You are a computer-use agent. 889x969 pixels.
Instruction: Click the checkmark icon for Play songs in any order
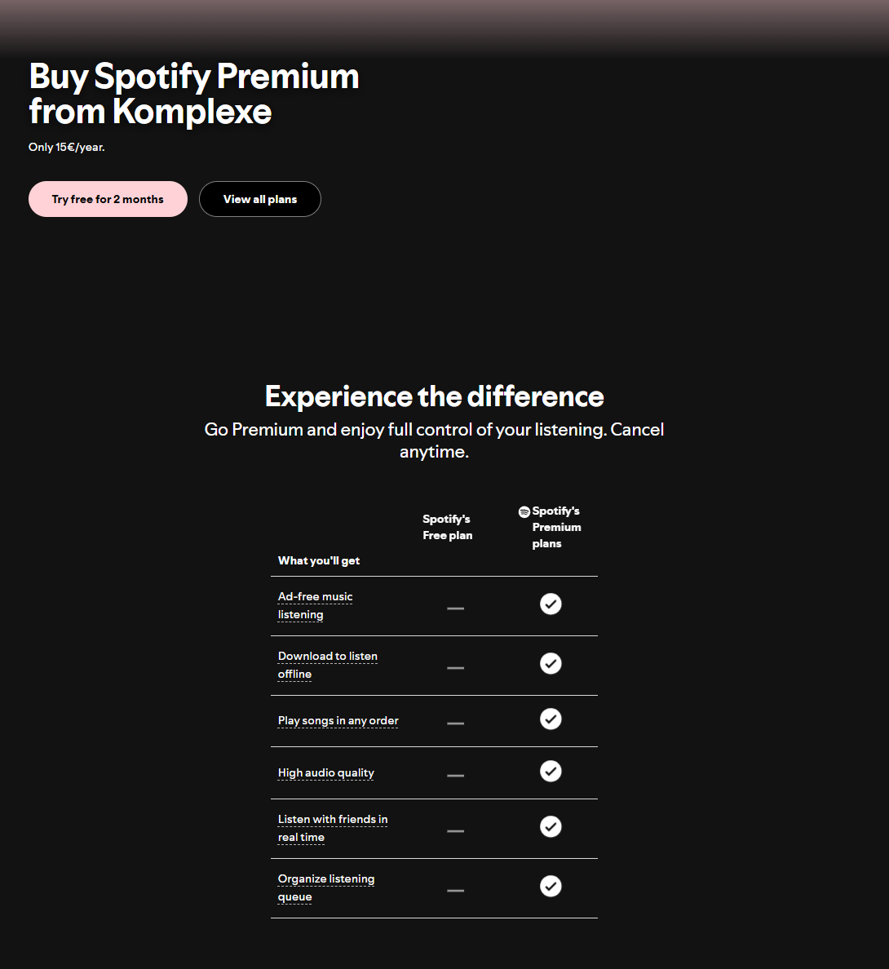(551, 719)
